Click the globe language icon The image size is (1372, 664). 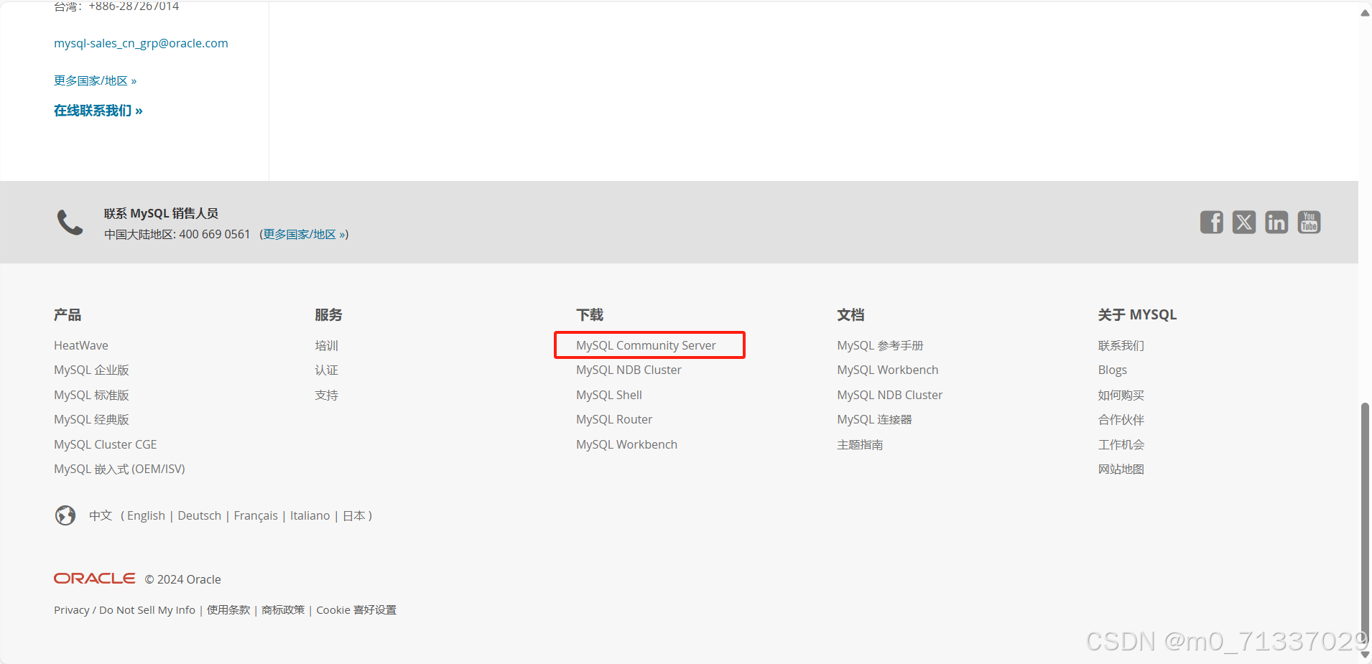(x=65, y=515)
